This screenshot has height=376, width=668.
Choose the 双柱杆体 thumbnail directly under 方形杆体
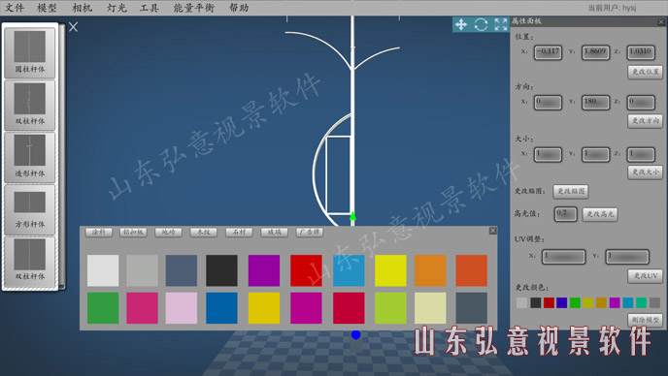[30, 261]
